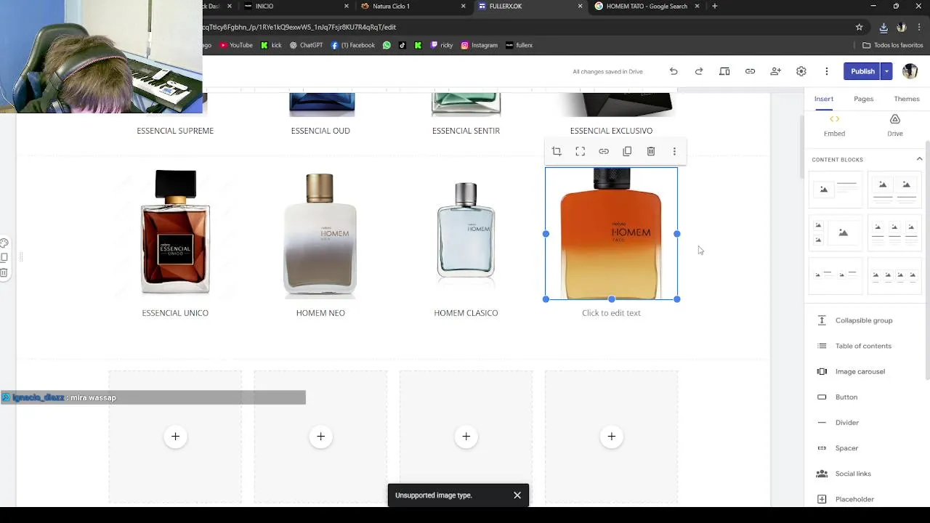The height and width of the screenshot is (523, 930).
Task: Delete the selected image using trash icon
Action: [x=651, y=151]
